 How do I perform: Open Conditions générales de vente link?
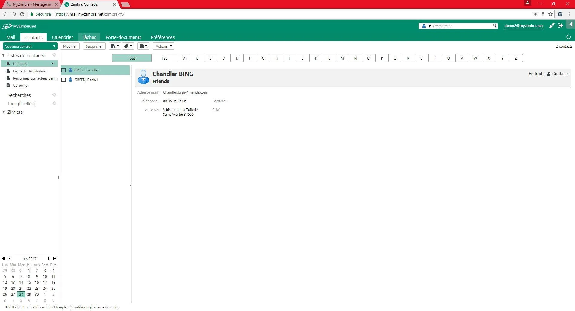pos(95,307)
